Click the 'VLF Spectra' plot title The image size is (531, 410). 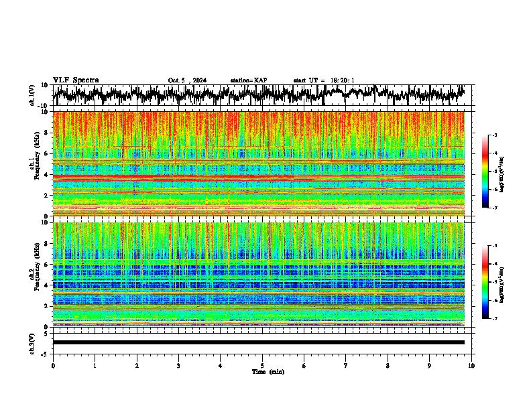click(76, 80)
